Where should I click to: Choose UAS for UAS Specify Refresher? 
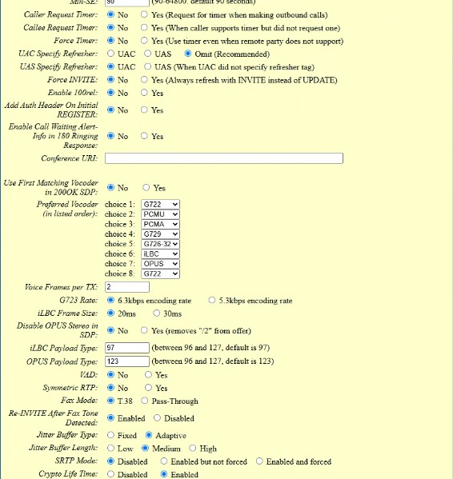147,66
